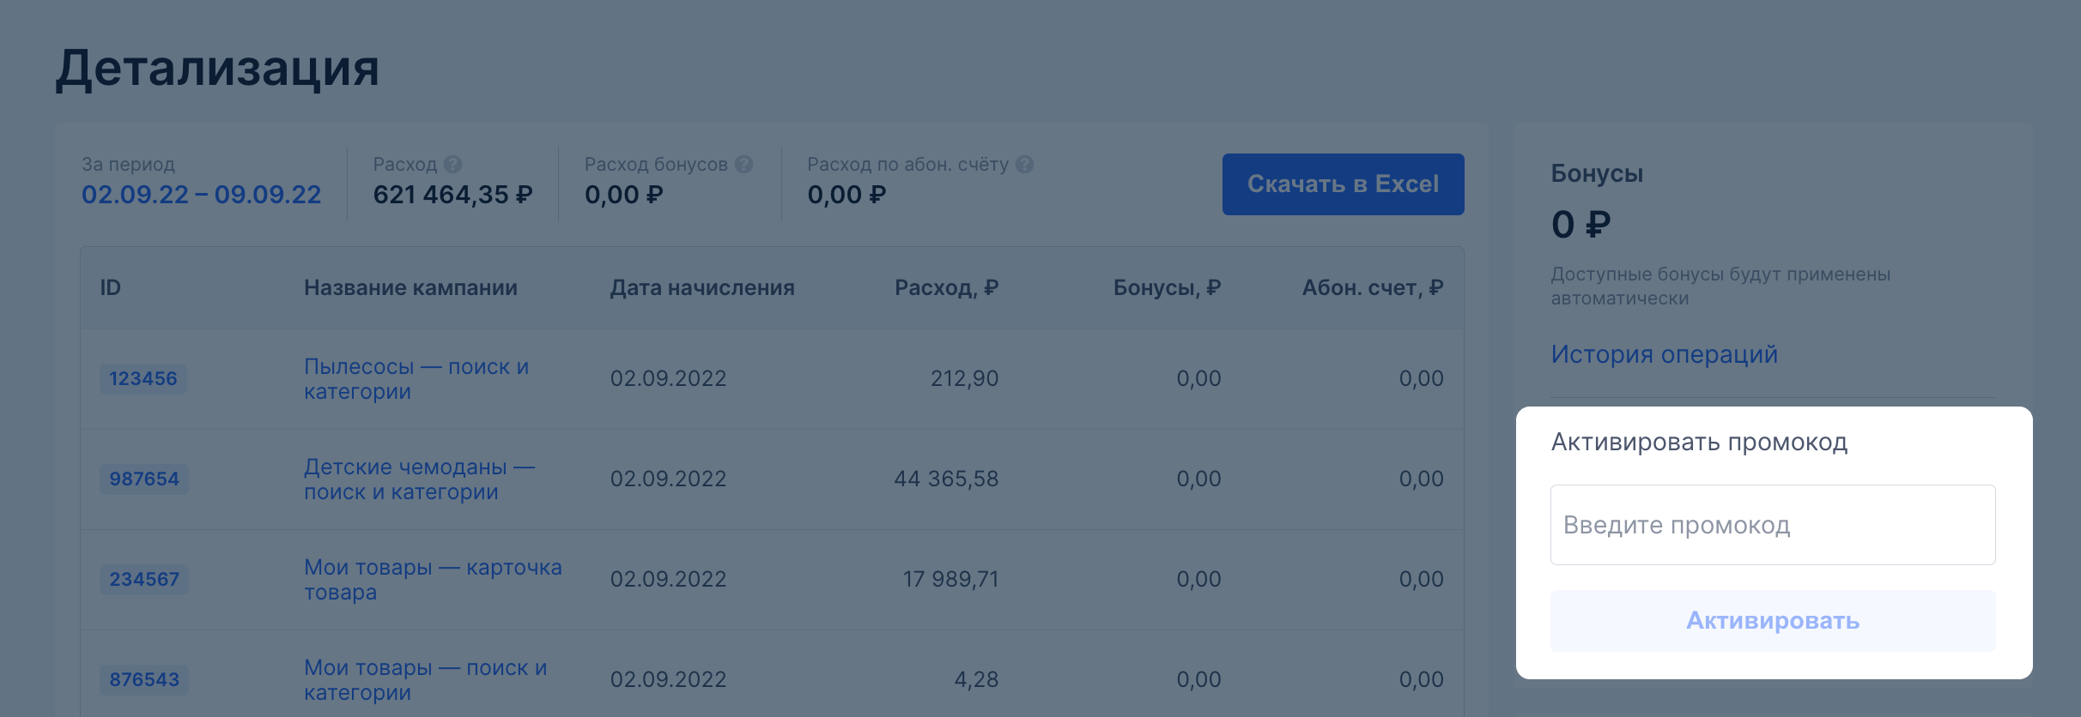2081x717 pixels.
Task: Open campaign Детские чемоданы — поиск и категории
Action: pos(420,479)
